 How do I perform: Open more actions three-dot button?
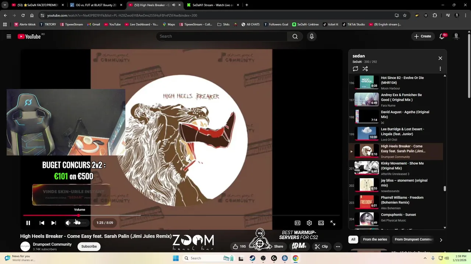tap(338, 246)
